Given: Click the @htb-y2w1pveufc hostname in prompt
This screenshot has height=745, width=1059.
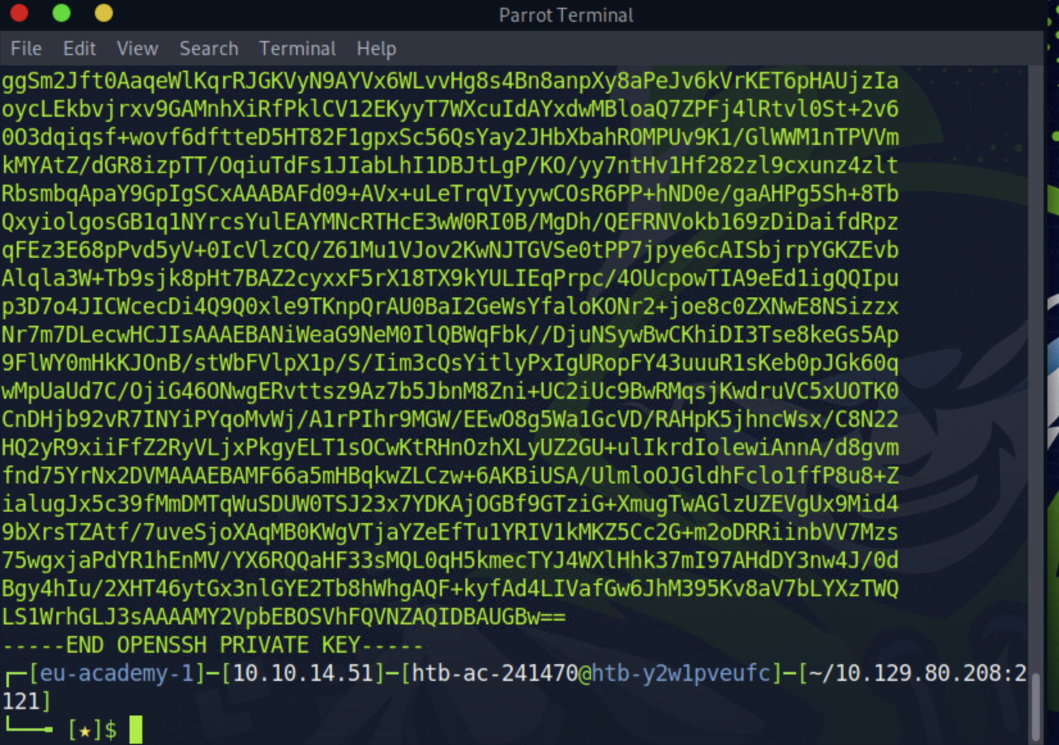Looking at the screenshot, I should coord(674,673).
